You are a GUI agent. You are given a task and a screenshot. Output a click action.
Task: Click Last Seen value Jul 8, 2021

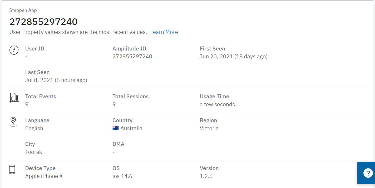56,80
